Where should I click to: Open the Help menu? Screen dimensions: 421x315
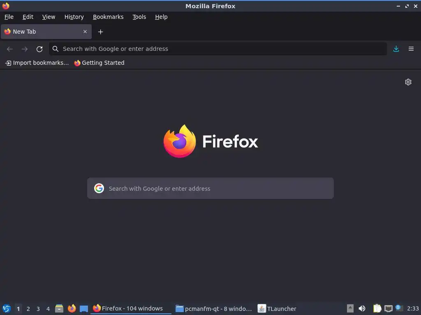pyautogui.click(x=161, y=17)
